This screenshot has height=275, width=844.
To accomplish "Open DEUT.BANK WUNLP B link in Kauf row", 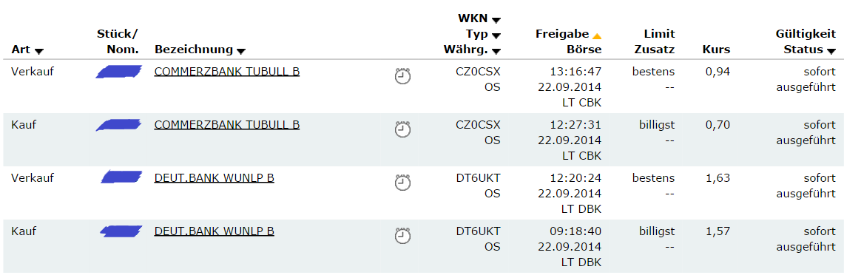I will [x=215, y=231].
